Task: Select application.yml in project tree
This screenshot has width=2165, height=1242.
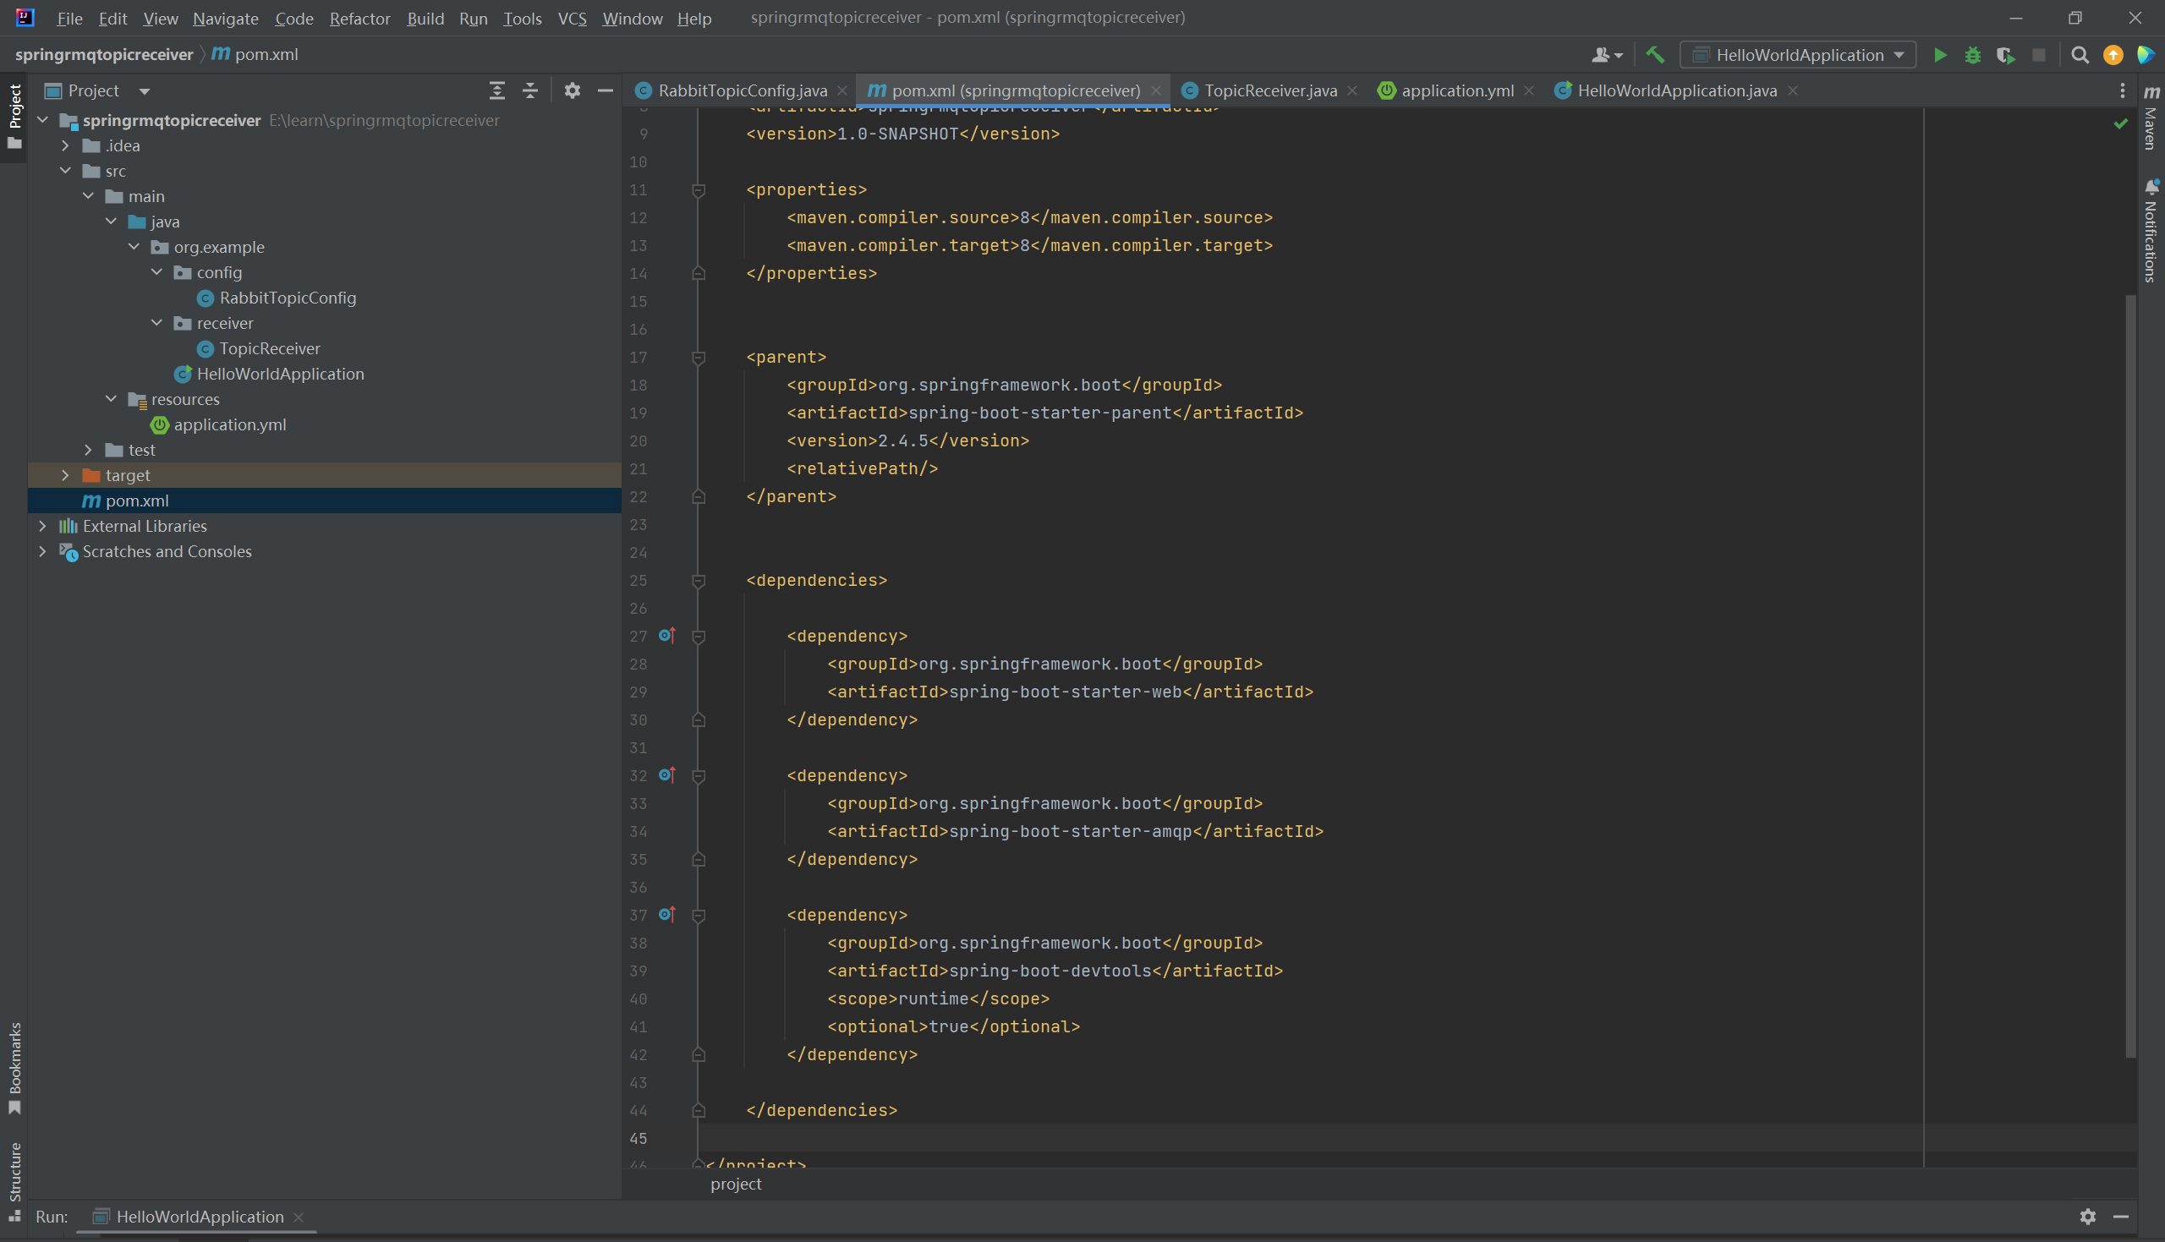Action: [x=229, y=424]
